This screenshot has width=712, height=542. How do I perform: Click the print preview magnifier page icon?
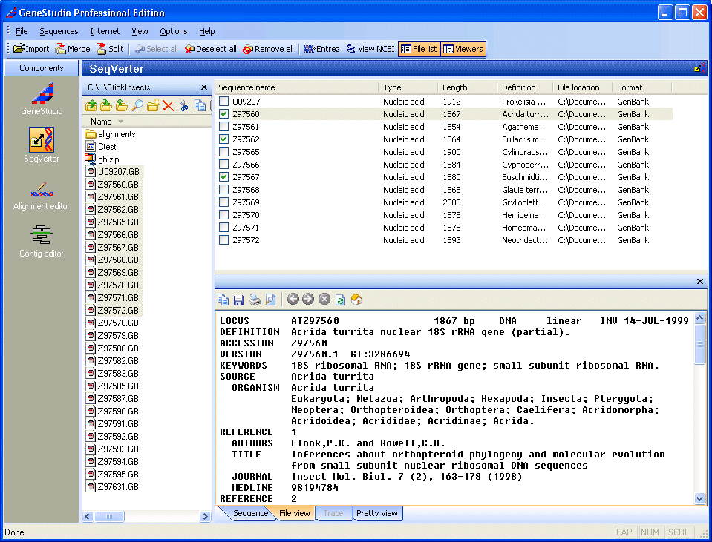(270, 300)
